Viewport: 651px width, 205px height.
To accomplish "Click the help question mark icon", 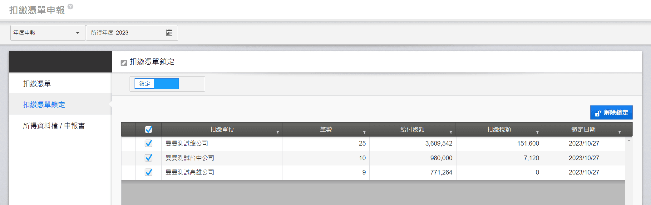I will (x=71, y=7).
